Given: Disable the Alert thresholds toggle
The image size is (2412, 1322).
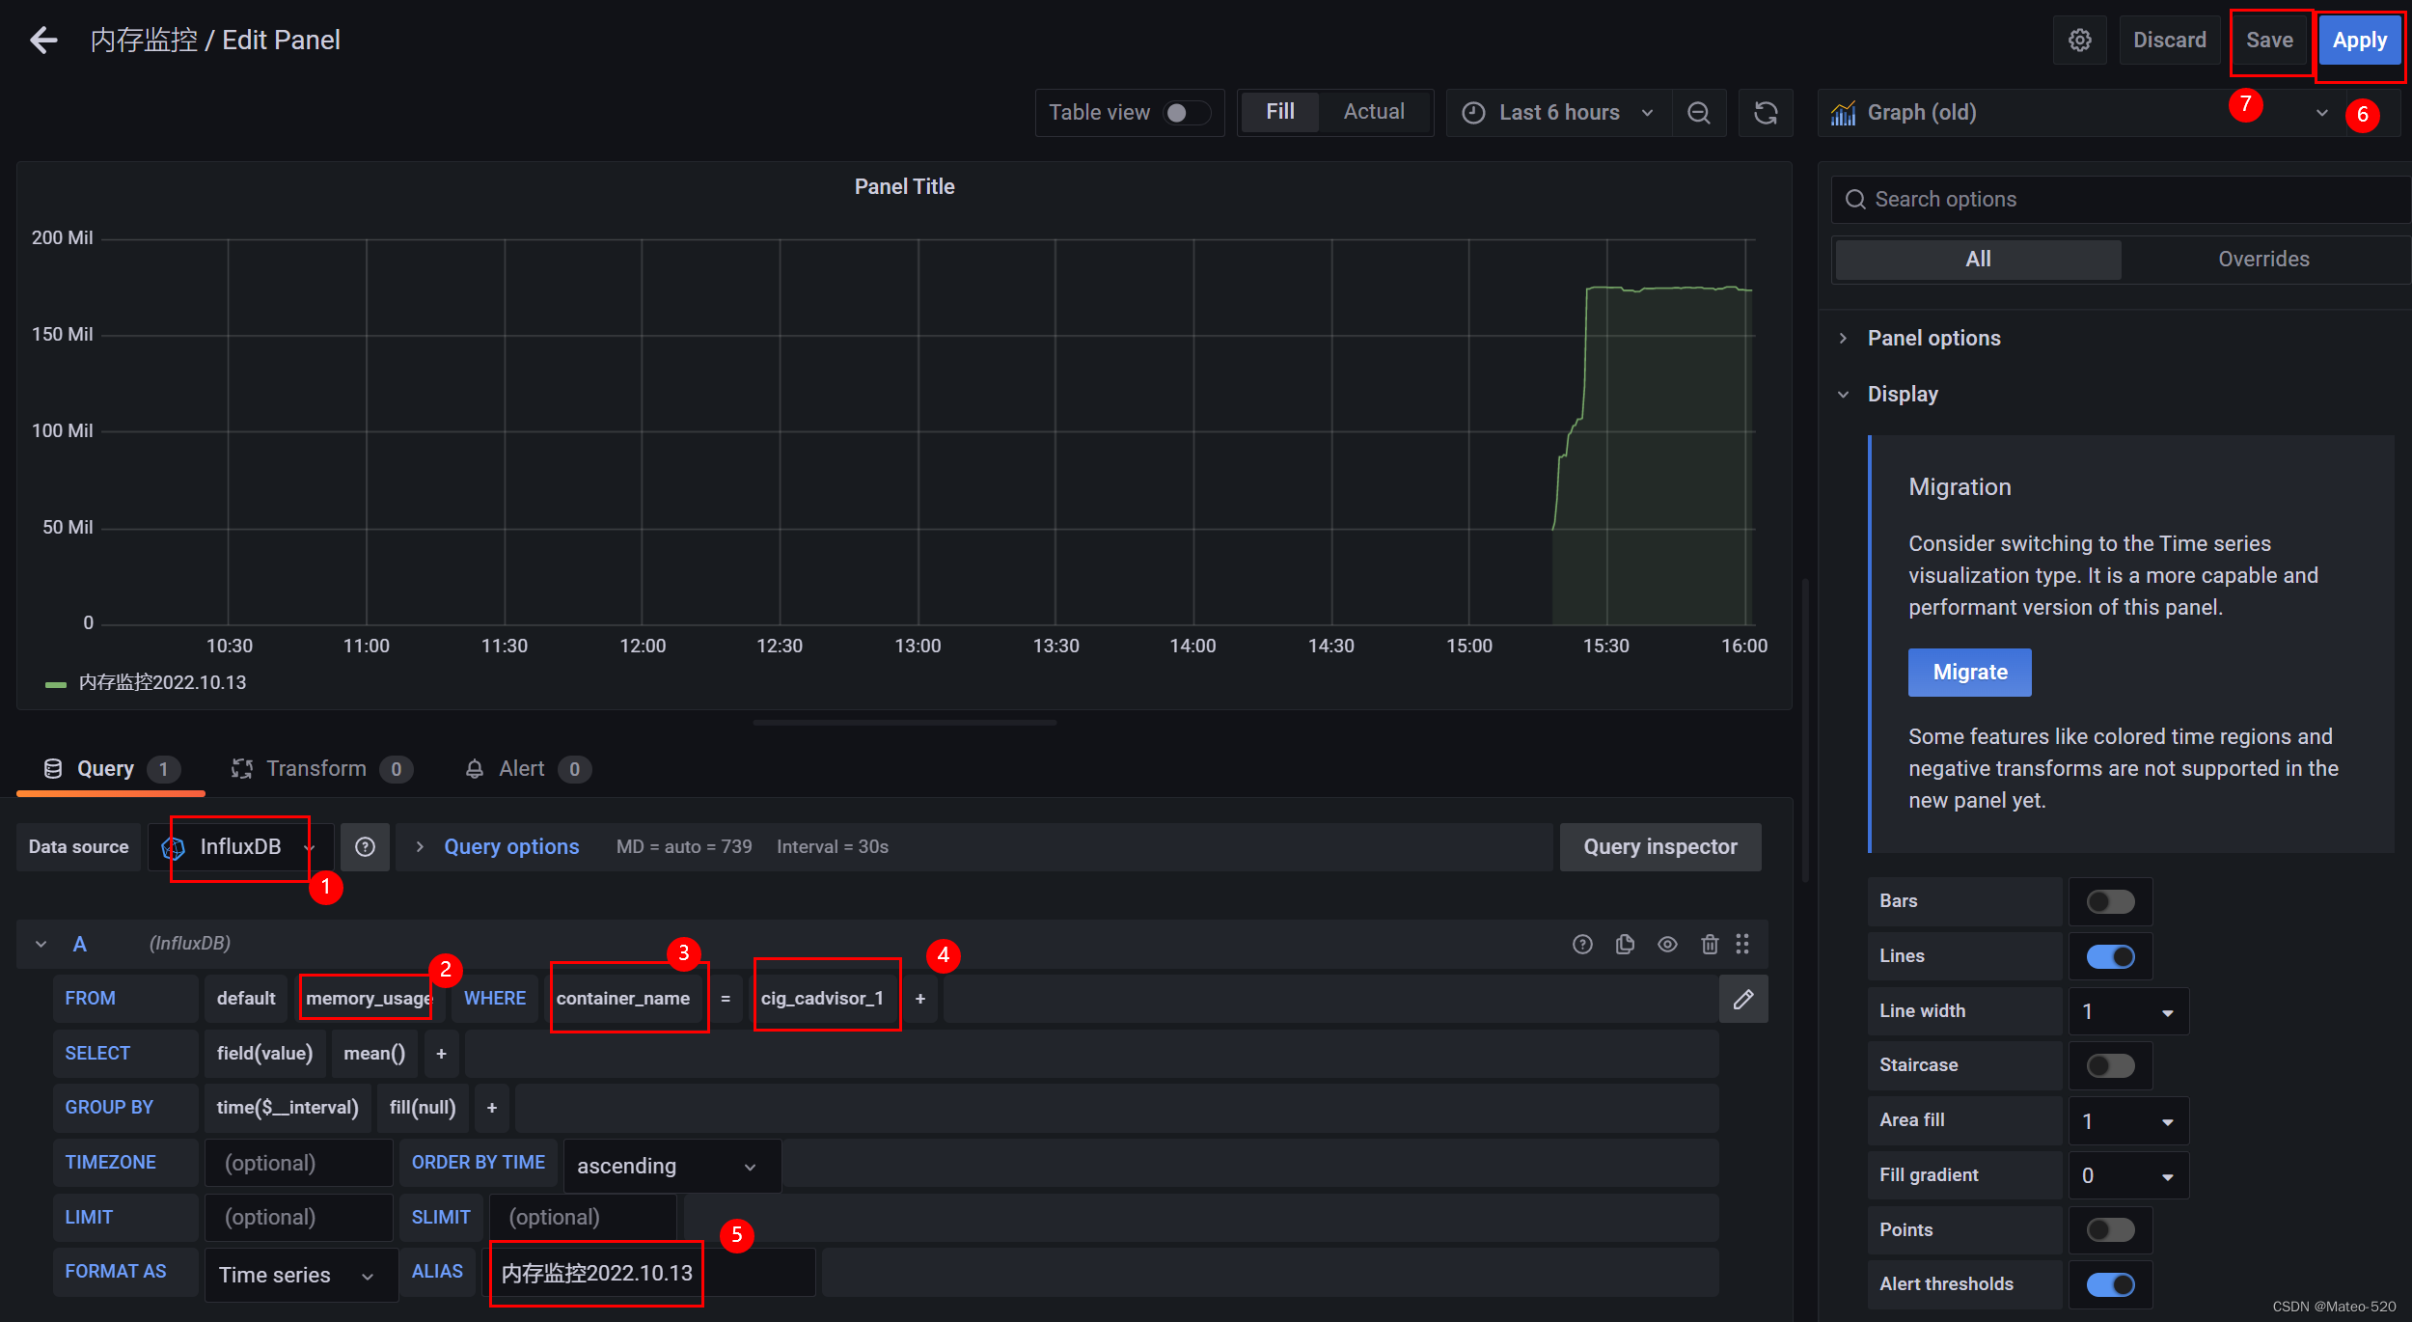Looking at the screenshot, I should (2109, 1284).
